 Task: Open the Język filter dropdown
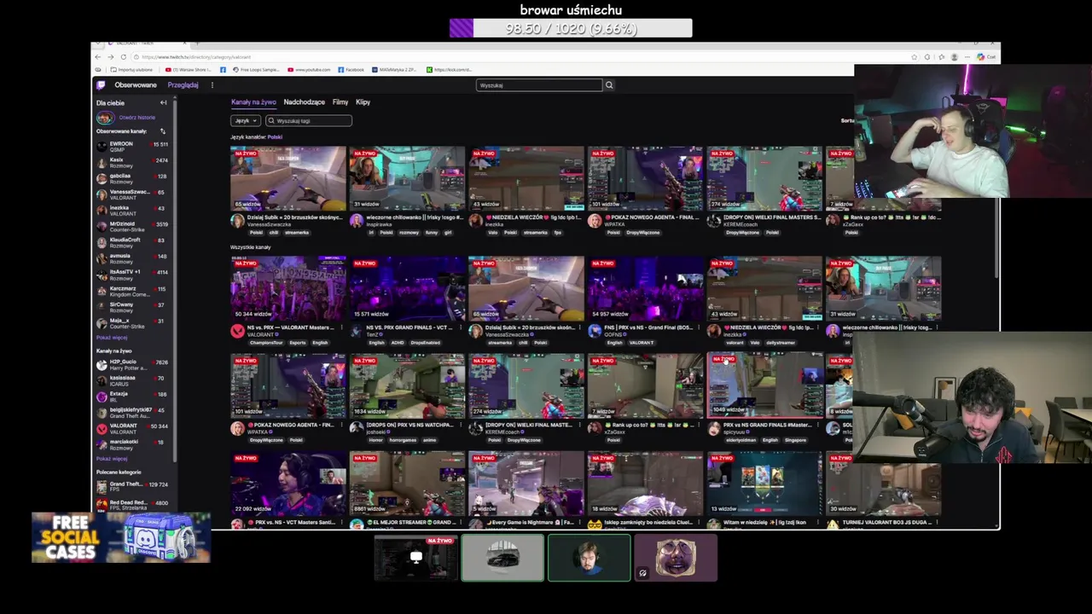246,120
